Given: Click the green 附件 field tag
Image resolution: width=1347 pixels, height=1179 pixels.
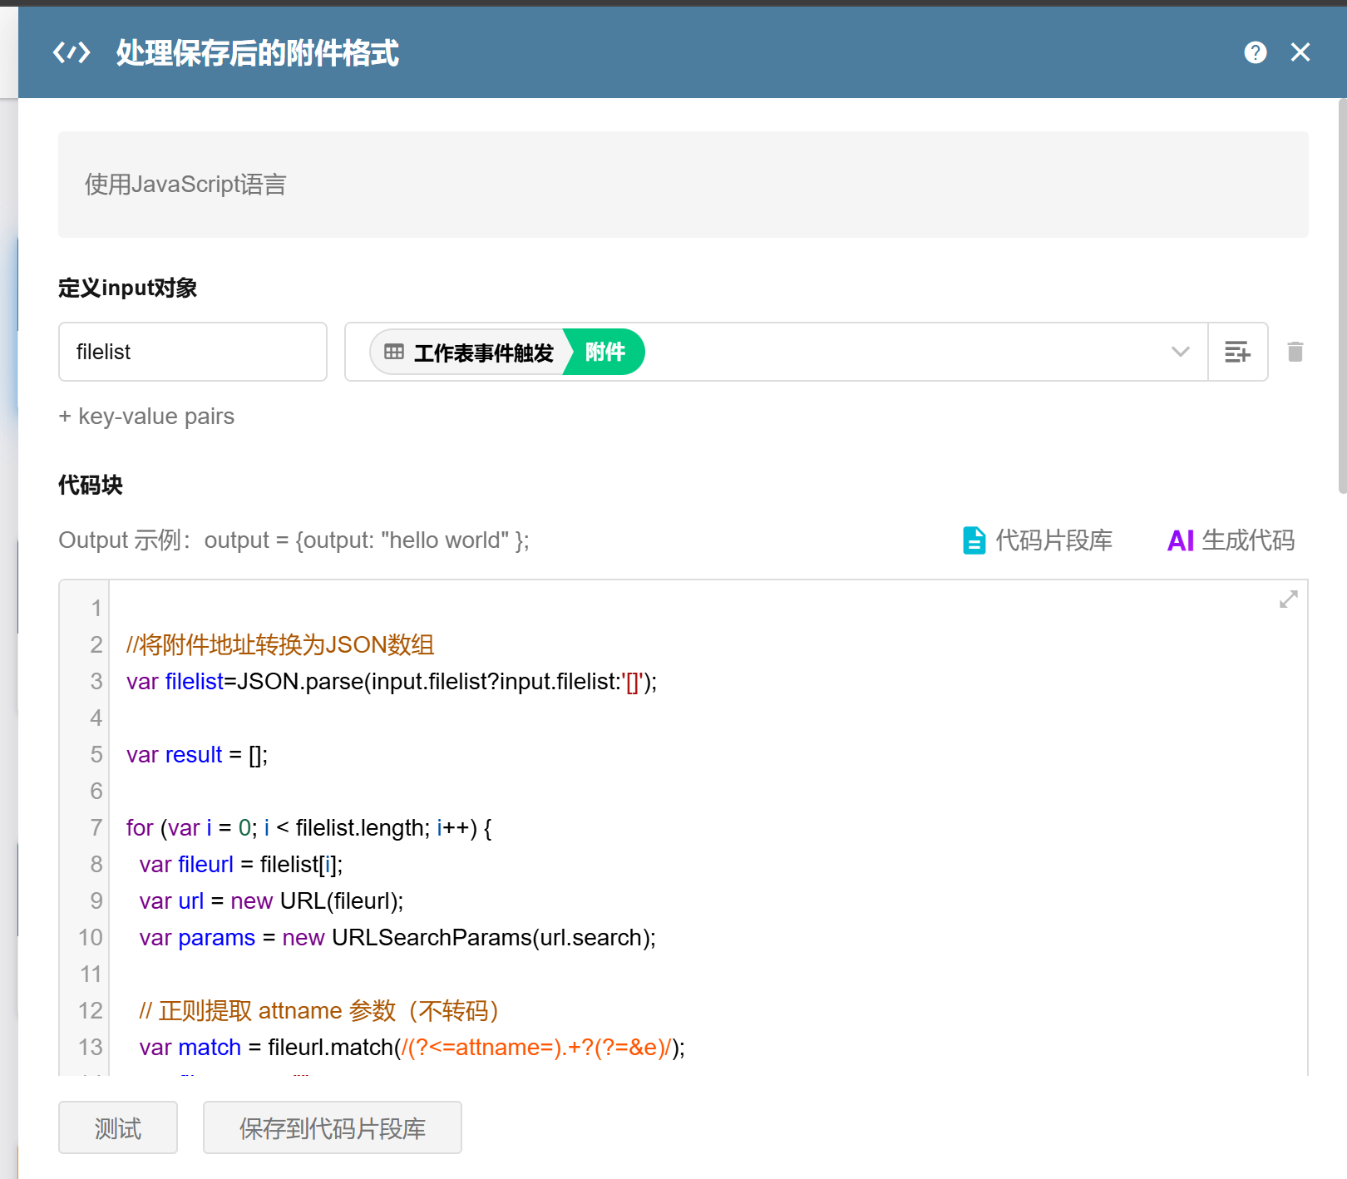Looking at the screenshot, I should [x=605, y=353].
